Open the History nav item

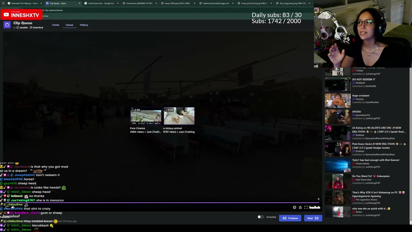pyautogui.click(x=84, y=25)
